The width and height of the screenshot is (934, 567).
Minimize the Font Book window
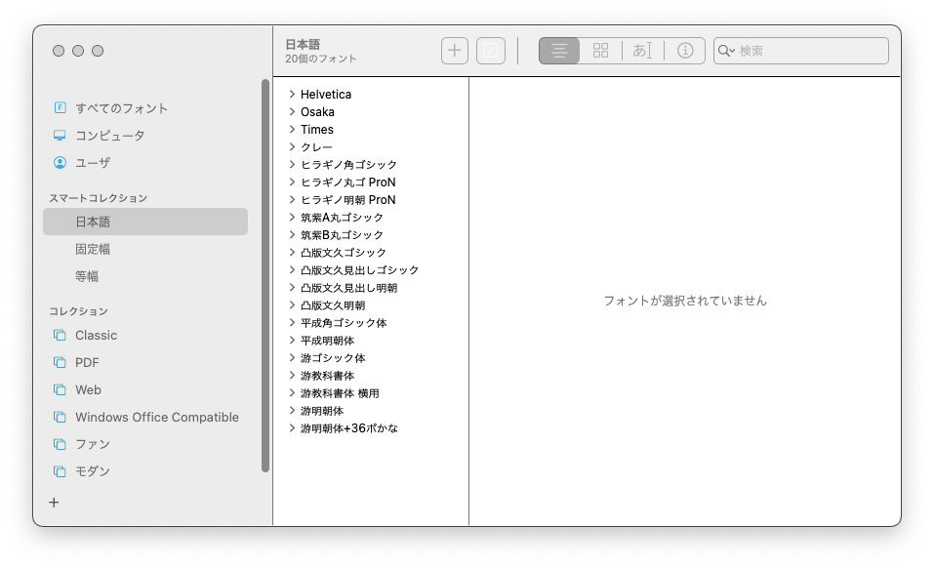pos(78,51)
